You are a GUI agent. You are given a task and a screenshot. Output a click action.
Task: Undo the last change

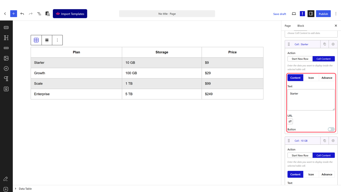(22, 14)
